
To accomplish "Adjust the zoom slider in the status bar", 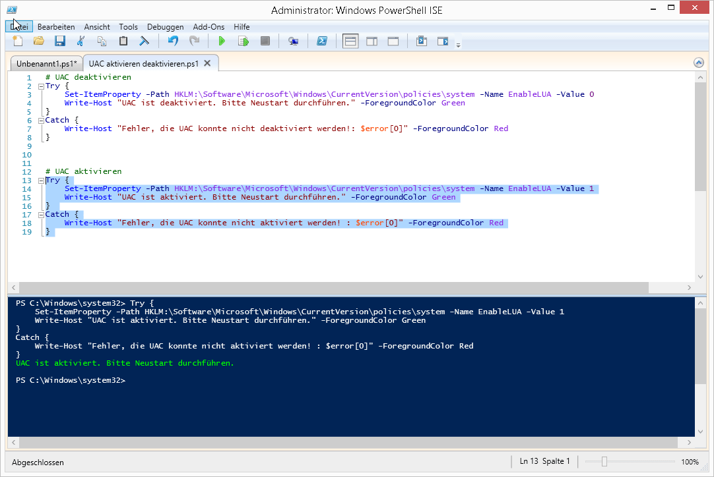I will click(604, 462).
